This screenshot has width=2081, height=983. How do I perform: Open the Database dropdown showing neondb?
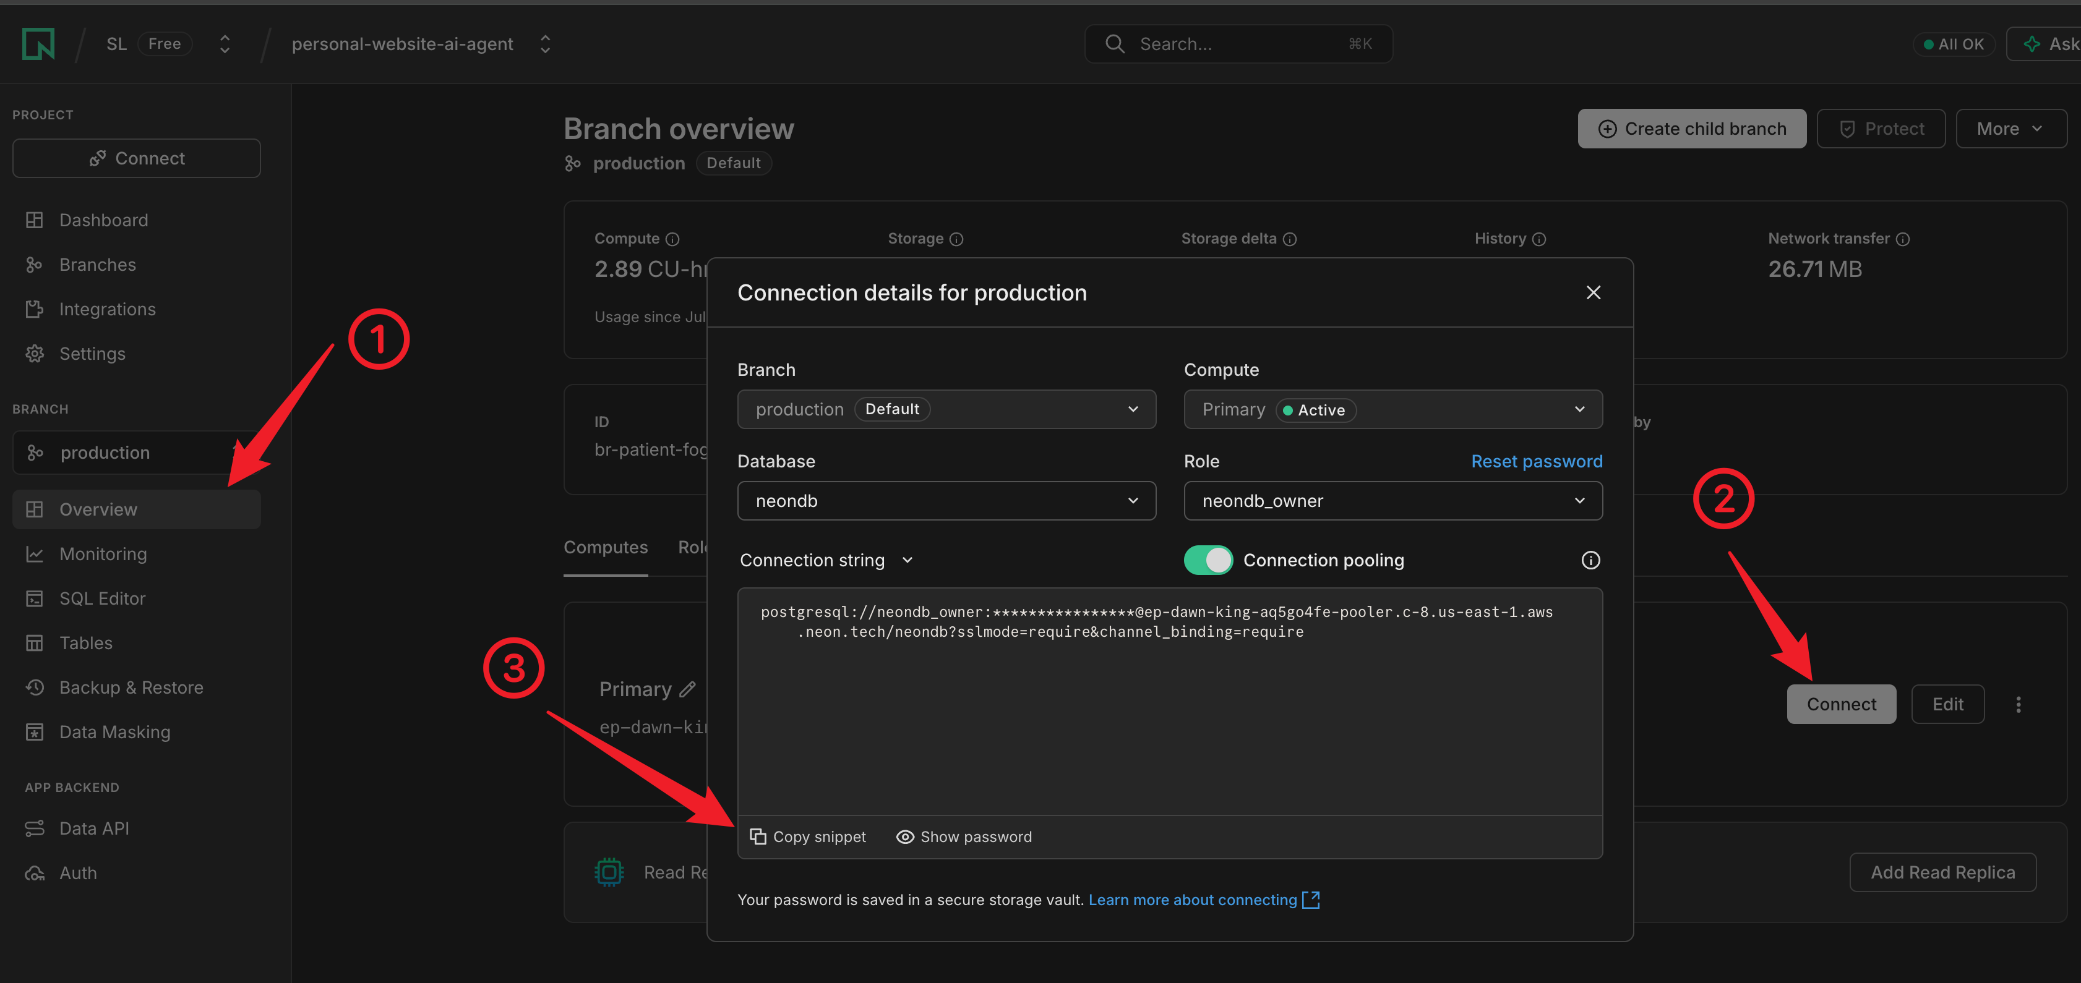[x=947, y=500]
